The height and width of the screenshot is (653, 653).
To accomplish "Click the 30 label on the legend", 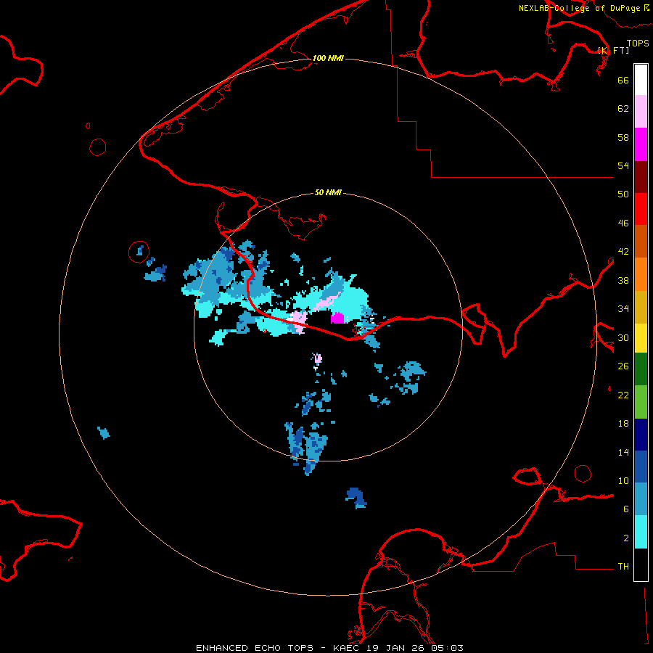I will tap(623, 337).
